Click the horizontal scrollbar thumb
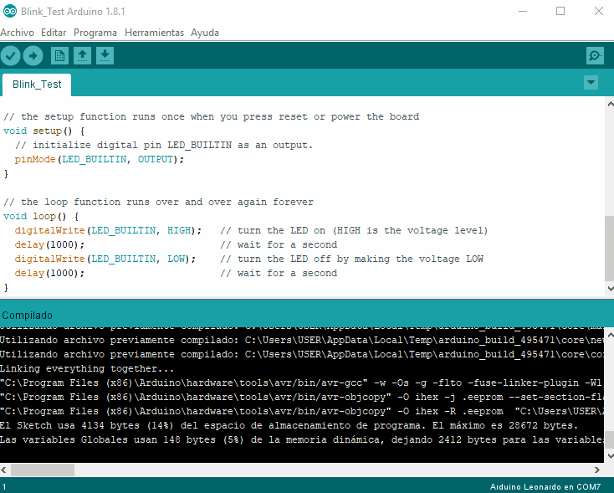The height and width of the screenshot is (493, 614). 43,470
